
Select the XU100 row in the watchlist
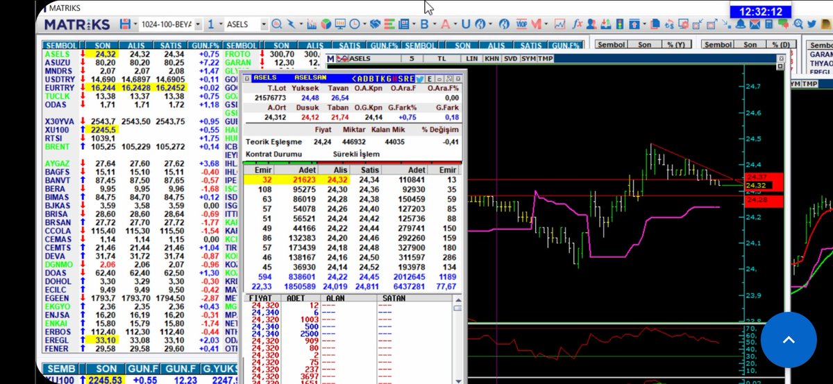[x=132, y=130]
